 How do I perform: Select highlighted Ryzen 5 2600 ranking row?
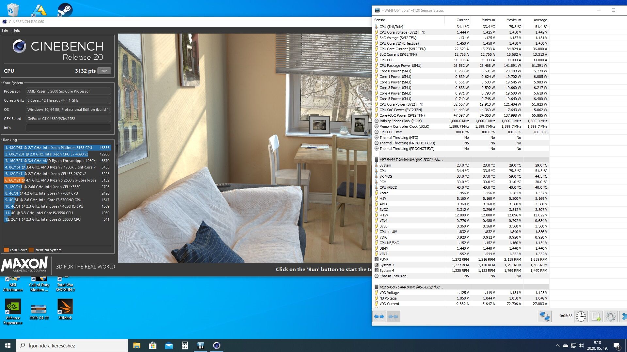[57, 180]
